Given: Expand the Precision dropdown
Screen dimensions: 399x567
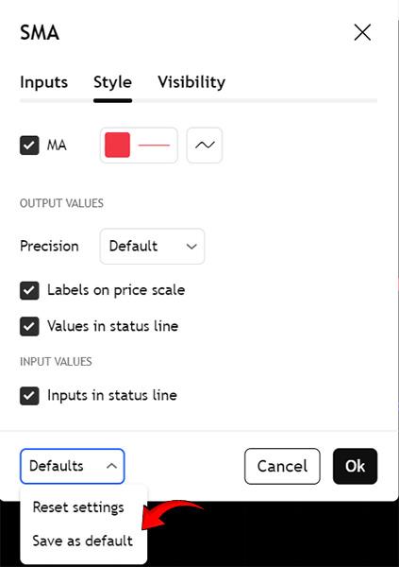Looking at the screenshot, I should click(152, 247).
